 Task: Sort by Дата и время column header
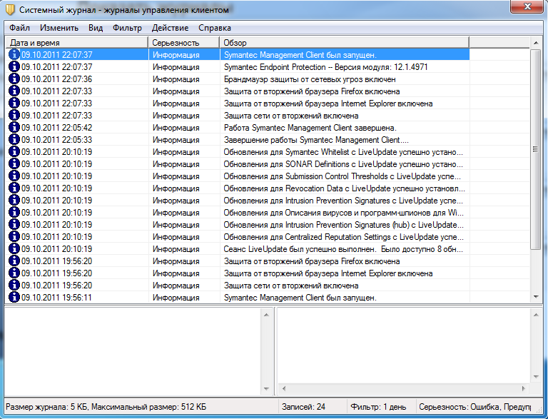pos(77,43)
